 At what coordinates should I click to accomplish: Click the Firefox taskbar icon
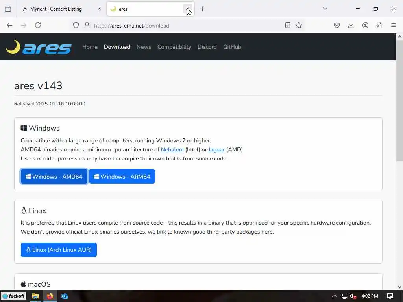(50, 296)
